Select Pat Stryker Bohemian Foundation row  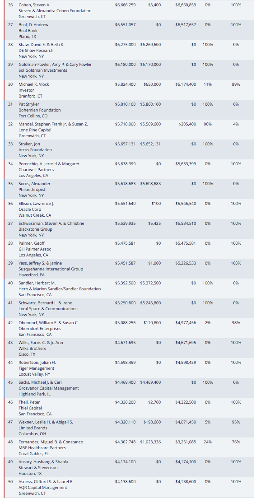point(129,110)
